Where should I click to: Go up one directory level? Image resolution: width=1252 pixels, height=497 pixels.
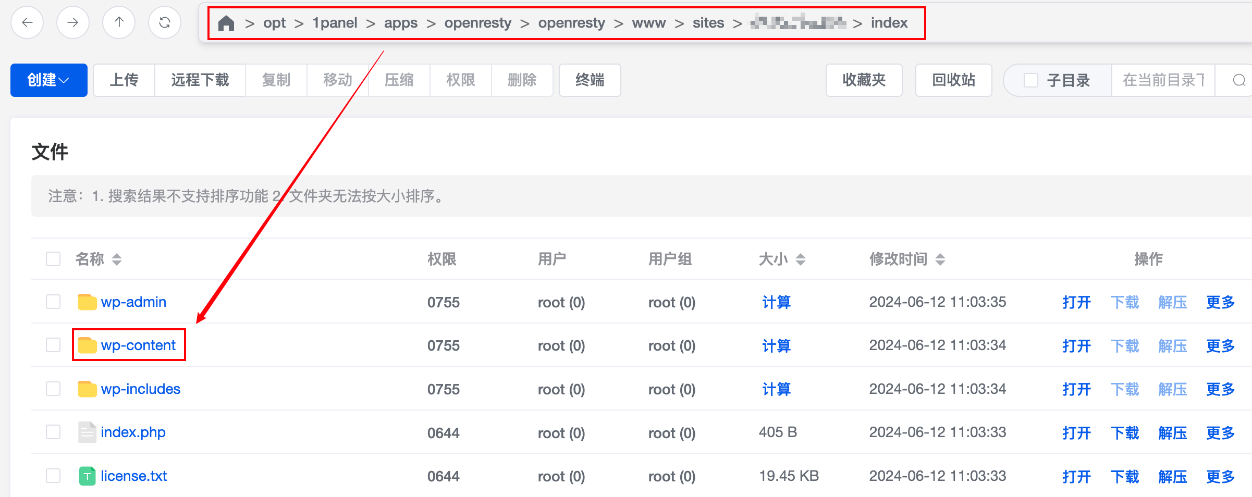(x=119, y=22)
